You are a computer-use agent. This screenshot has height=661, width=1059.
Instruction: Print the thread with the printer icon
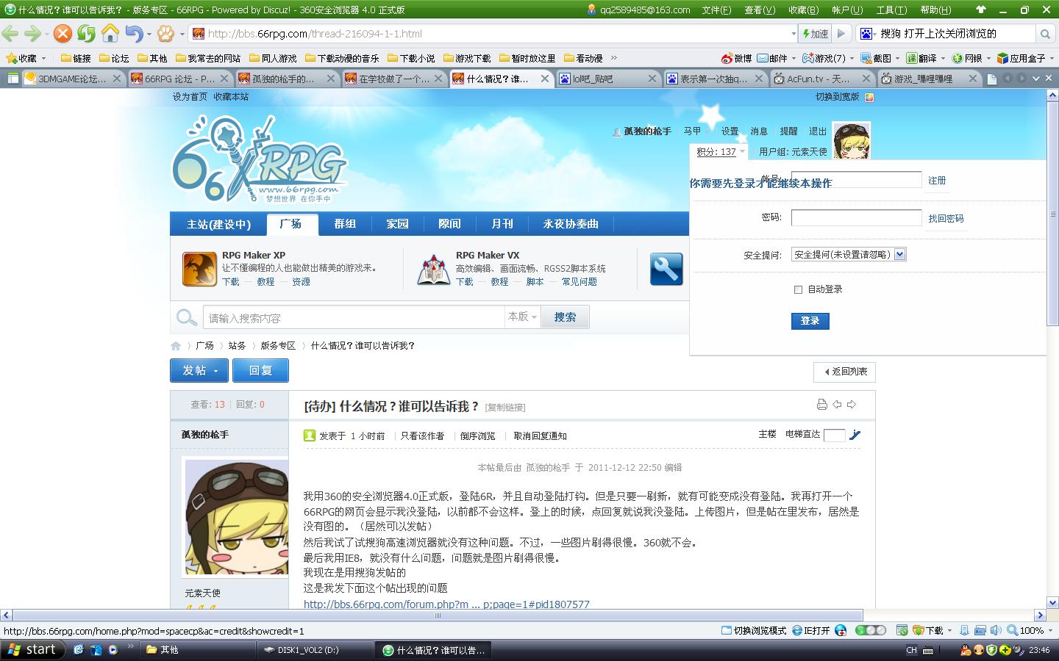821,405
